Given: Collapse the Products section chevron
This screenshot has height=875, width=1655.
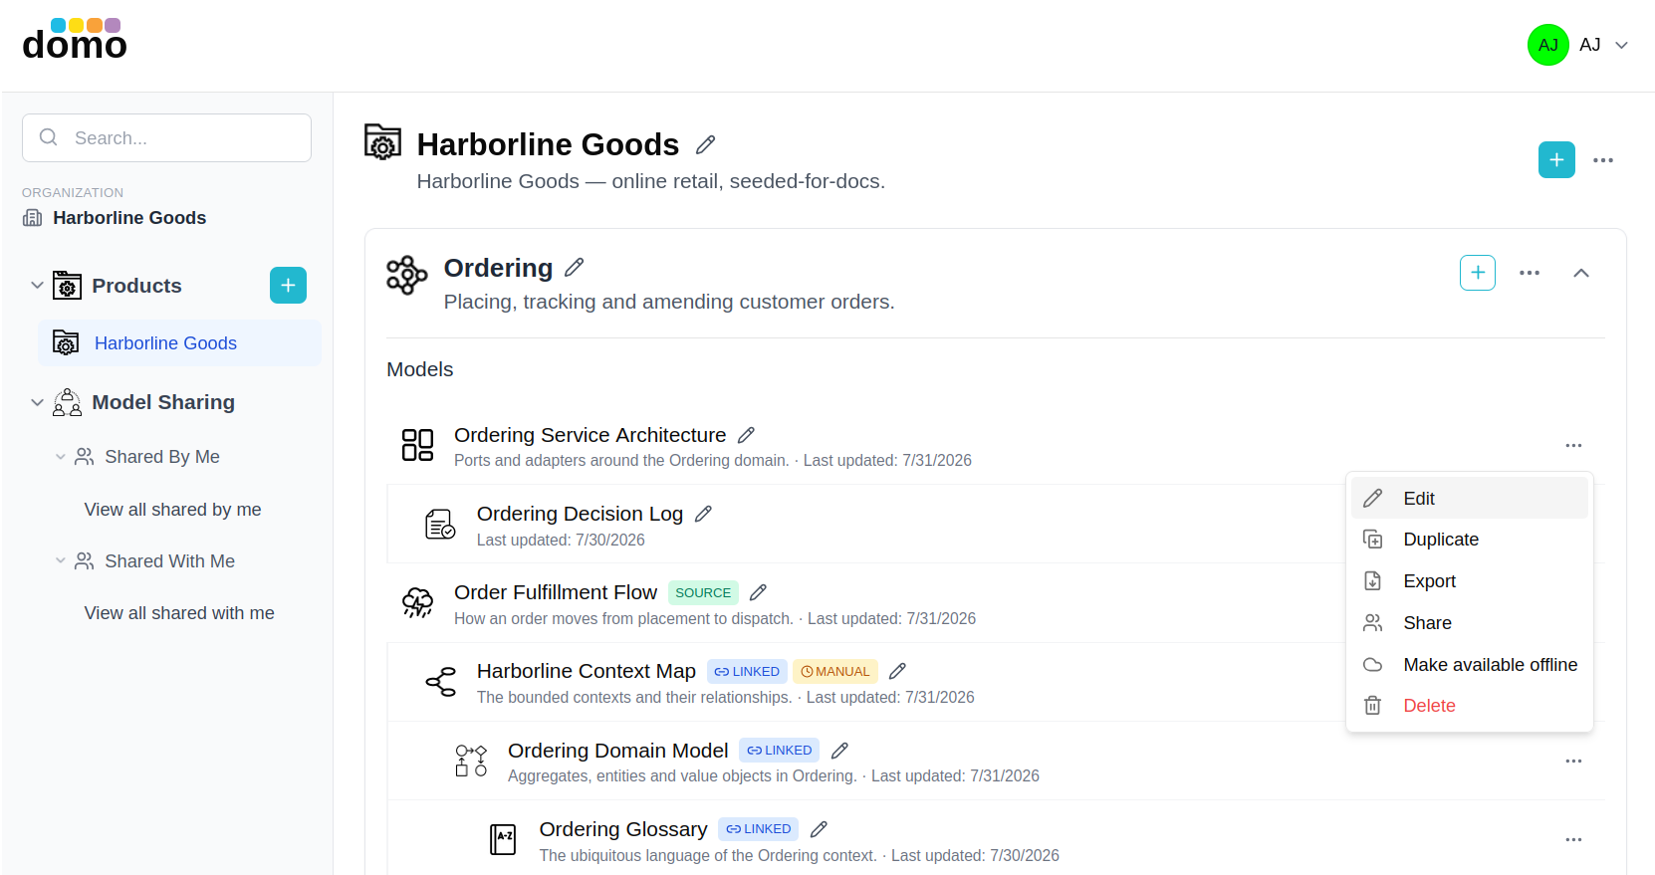Looking at the screenshot, I should coord(37,286).
